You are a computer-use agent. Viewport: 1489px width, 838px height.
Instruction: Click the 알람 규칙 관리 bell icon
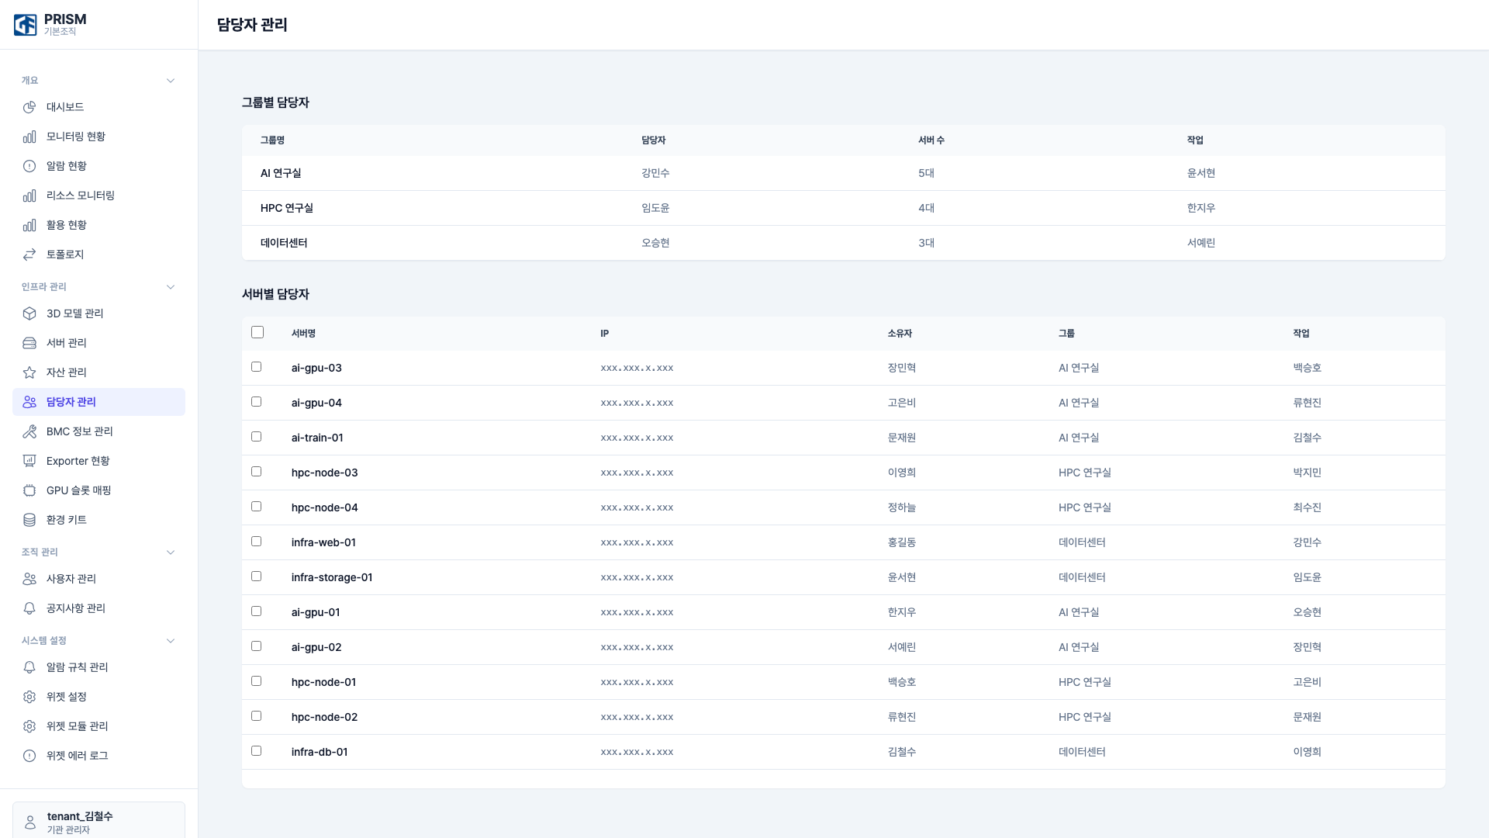pos(29,667)
